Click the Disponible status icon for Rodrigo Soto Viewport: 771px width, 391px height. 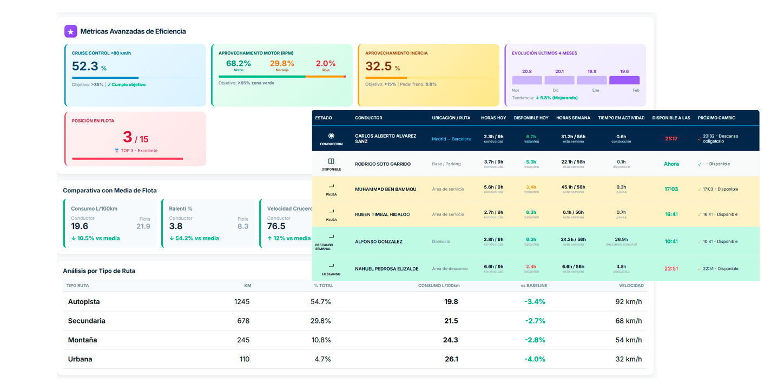coord(331,161)
